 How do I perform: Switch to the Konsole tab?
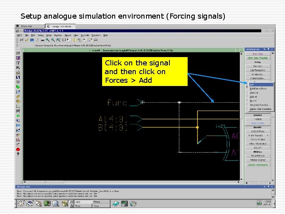(x=30, y=26)
